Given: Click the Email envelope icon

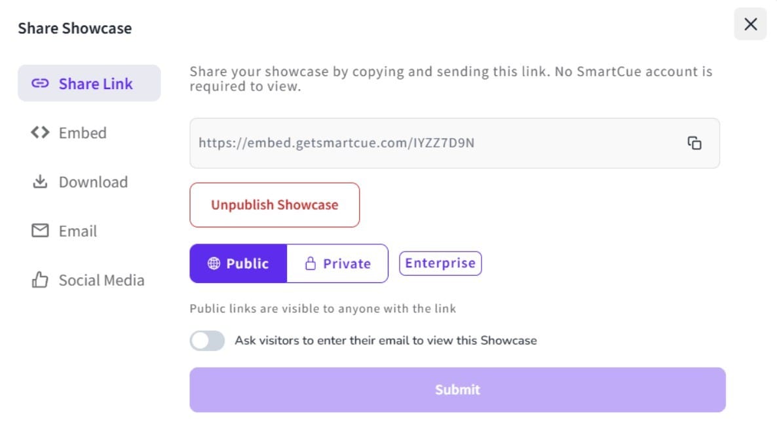Looking at the screenshot, I should pyautogui.click(x=39, y=231).
